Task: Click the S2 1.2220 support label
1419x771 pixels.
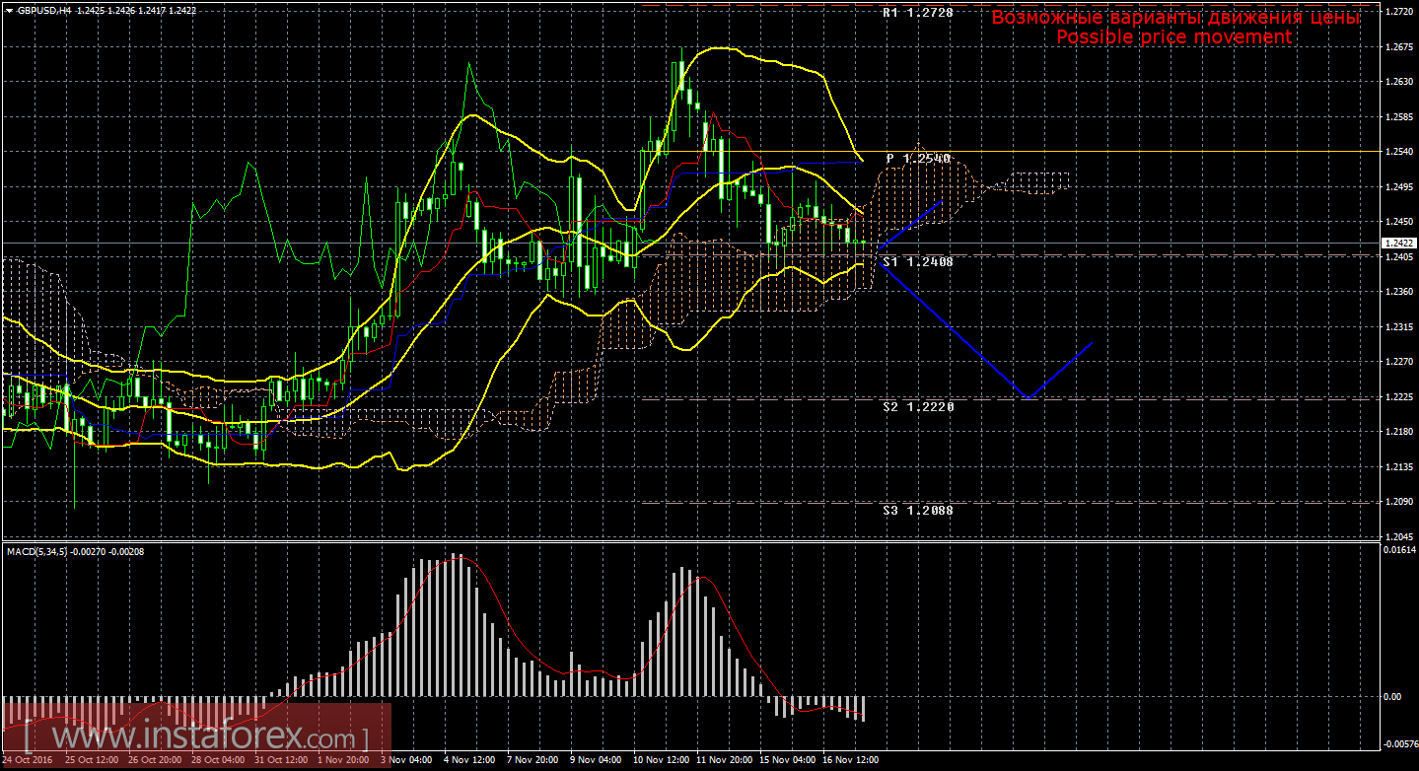Action: point(917,406)
